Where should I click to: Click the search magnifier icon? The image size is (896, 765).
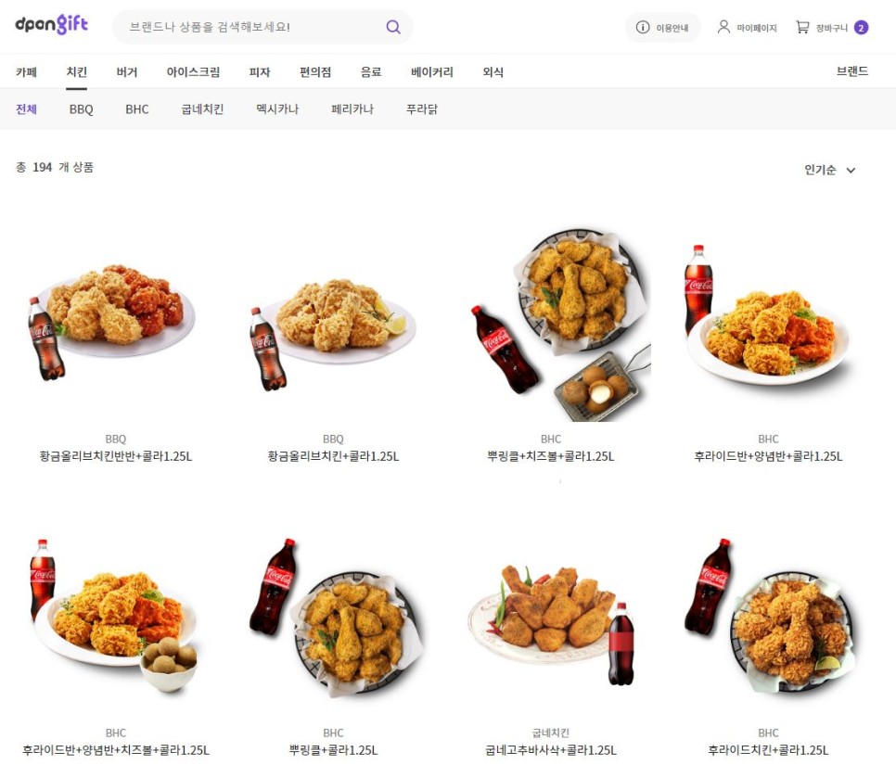click(393, 27)
